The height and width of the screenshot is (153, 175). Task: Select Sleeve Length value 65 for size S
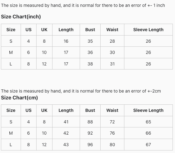click(x=148, y=122)
